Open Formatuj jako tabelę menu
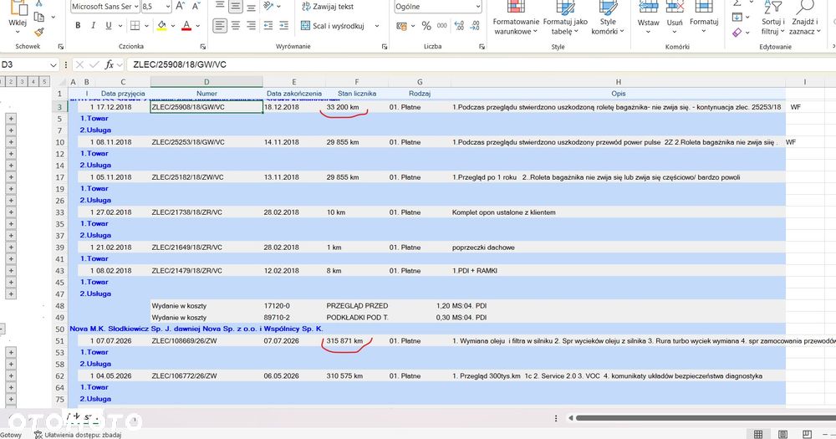Image resolution: width=836 pixels, height=439 pixels. point(565,18)
